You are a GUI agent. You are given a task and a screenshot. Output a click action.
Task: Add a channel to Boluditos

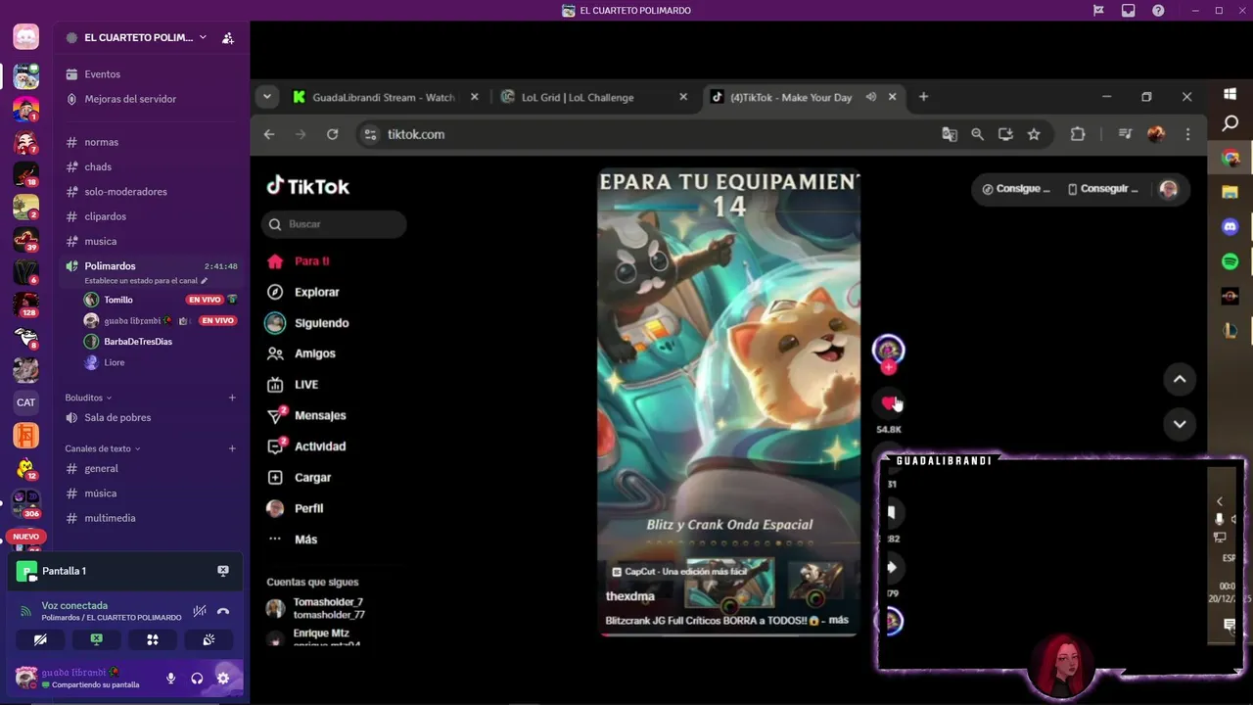pyautogui.click(x=232, y=398)
